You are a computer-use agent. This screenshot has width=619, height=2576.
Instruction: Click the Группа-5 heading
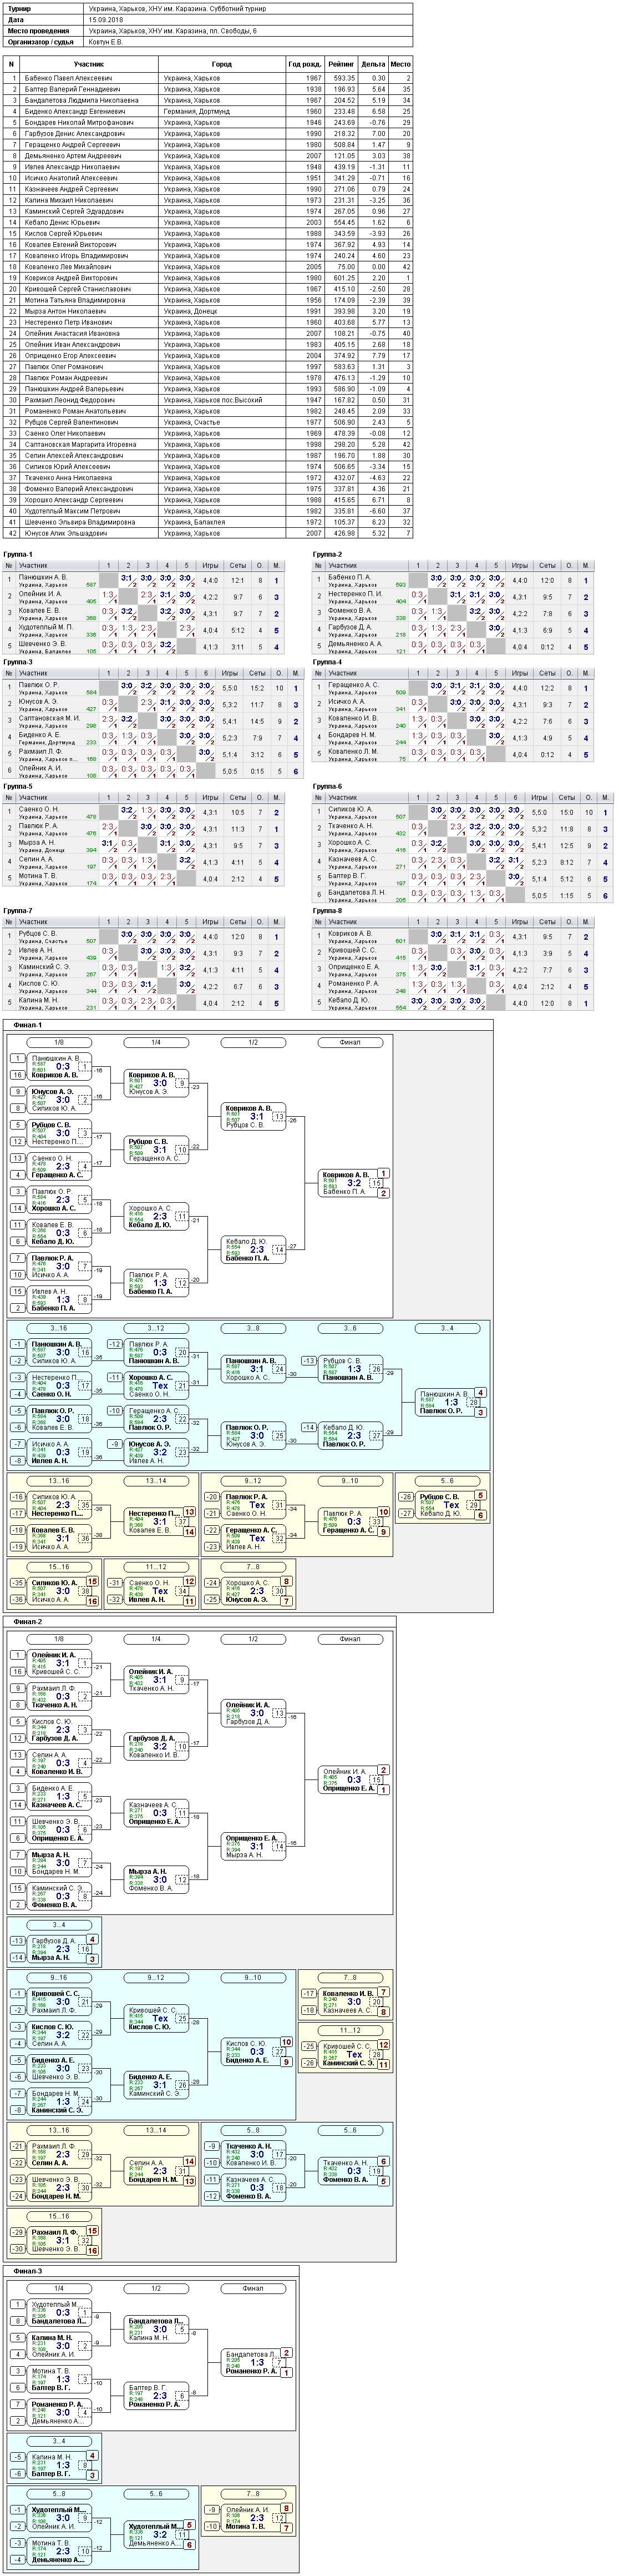[x=18, y=786]
